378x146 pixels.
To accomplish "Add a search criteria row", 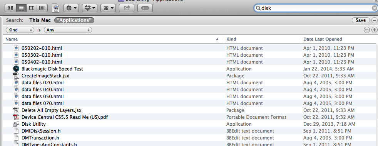I will (x=374, y=30).
